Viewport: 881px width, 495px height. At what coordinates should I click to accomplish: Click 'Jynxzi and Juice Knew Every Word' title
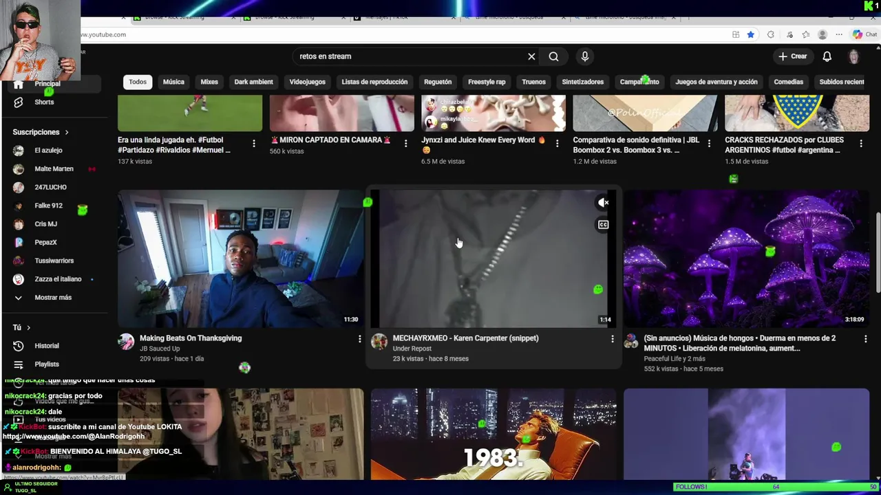tap(483, 144)
